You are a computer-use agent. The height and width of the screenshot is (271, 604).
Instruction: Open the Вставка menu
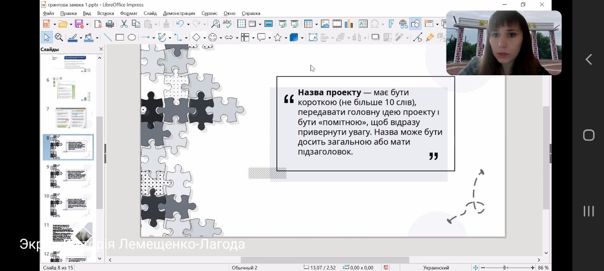[105, 14]
